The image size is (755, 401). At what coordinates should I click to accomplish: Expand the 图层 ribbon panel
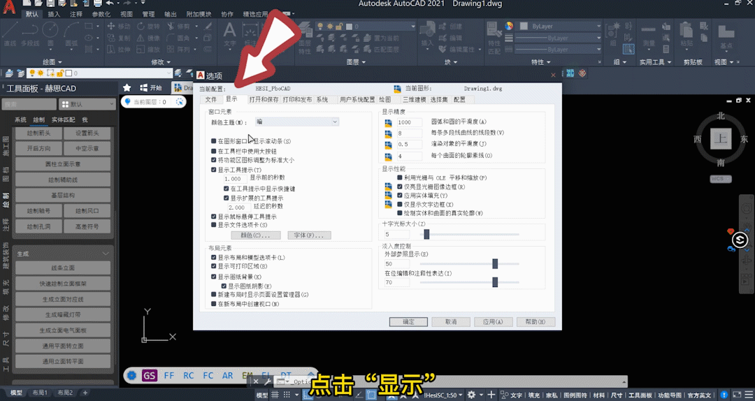pyautogui.click(x=356, y=61)
